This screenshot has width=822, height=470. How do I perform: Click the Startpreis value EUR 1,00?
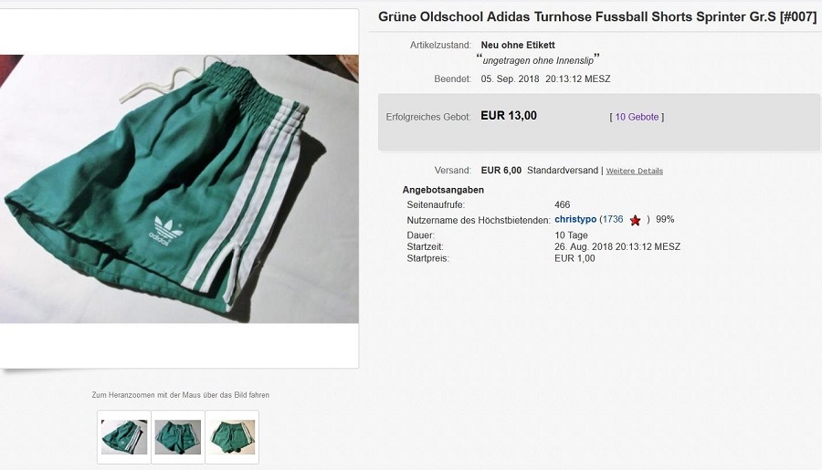[x=574, y=258]
